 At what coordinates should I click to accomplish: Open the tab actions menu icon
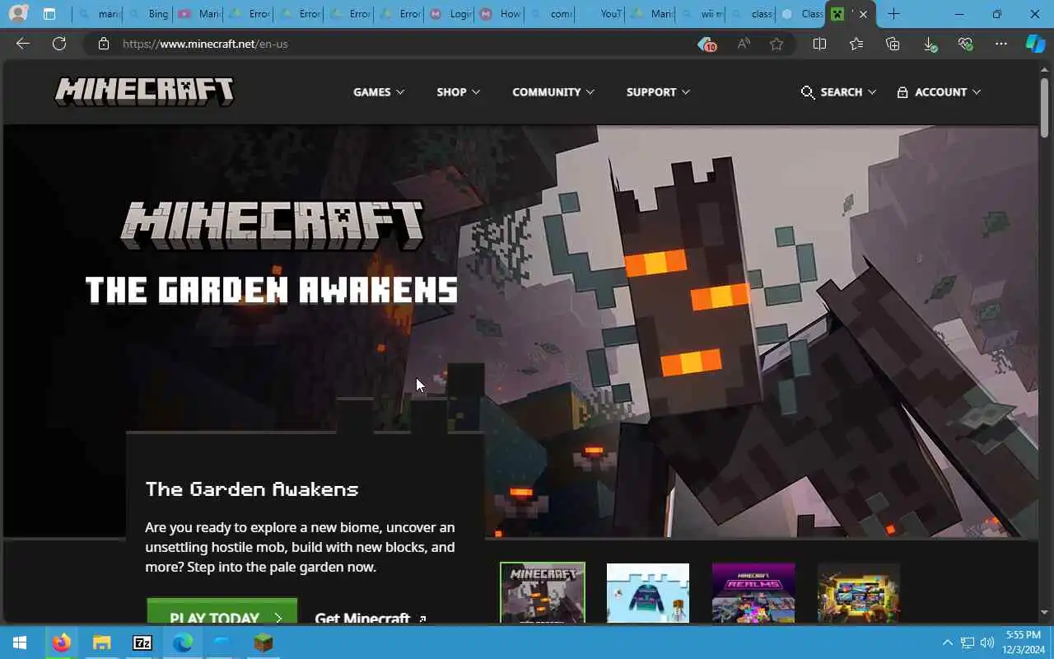(x=49, y=14)
